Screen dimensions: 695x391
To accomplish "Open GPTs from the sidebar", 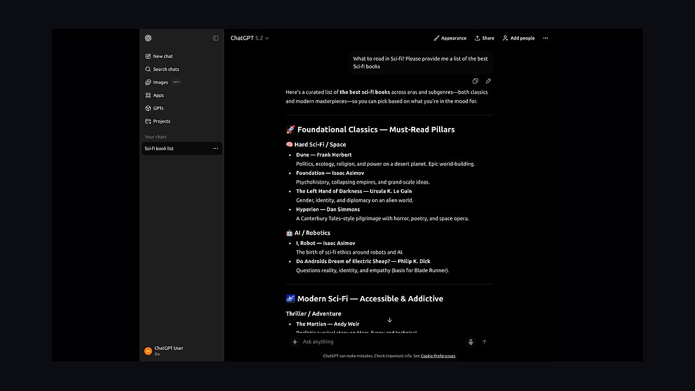I will coord(182,108).
